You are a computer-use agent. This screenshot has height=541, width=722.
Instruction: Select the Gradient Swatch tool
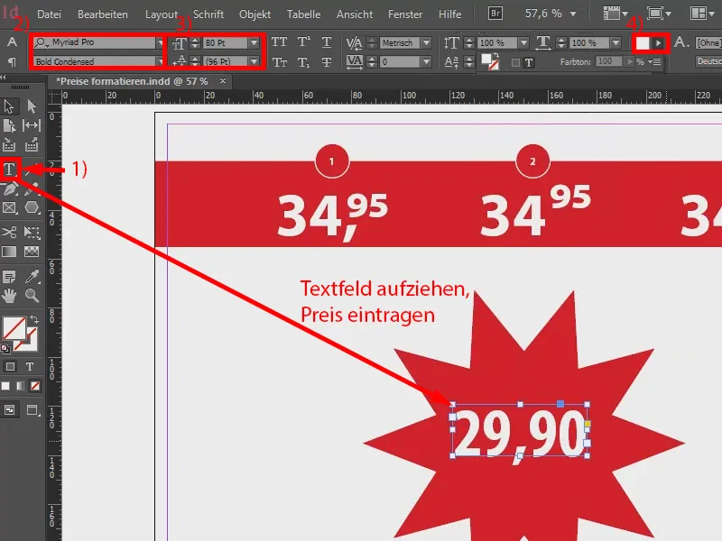pyautogui.click(x=9, y=252)
